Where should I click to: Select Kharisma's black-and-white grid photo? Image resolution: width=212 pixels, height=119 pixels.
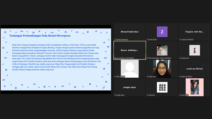pyautogui.click(x=162, y=87)
